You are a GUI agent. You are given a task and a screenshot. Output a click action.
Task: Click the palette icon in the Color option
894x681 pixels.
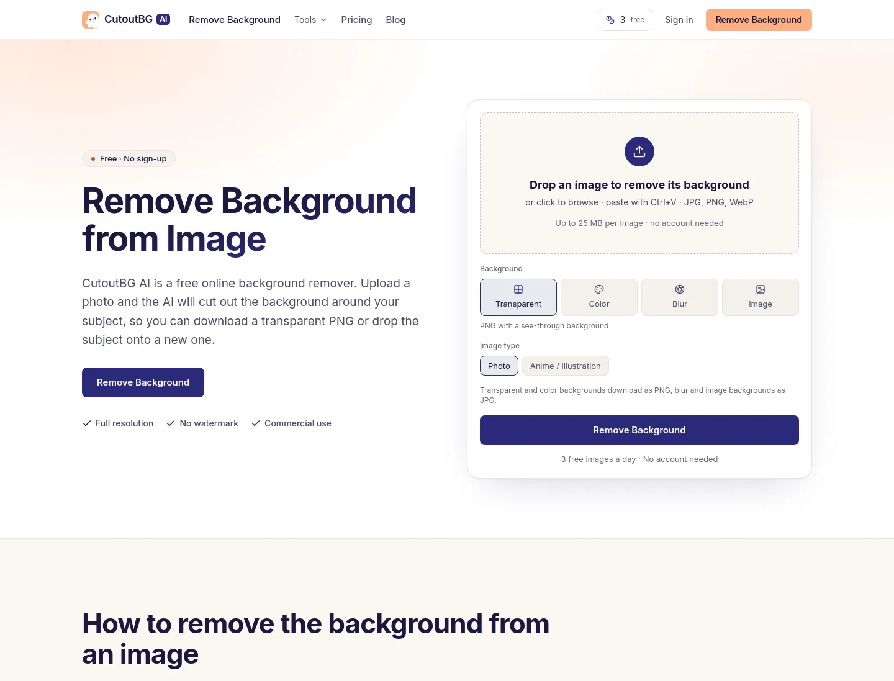pos(599,289)
